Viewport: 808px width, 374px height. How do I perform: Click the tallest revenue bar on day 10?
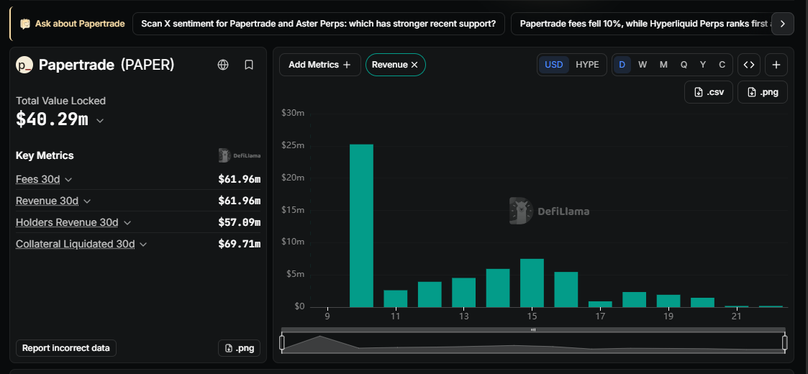(x=362, y=226)
